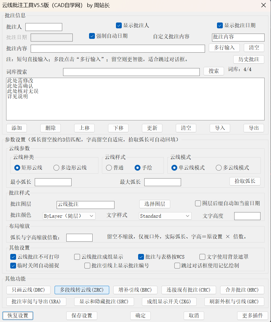Click 取消 to cancel

pos(194,316)
